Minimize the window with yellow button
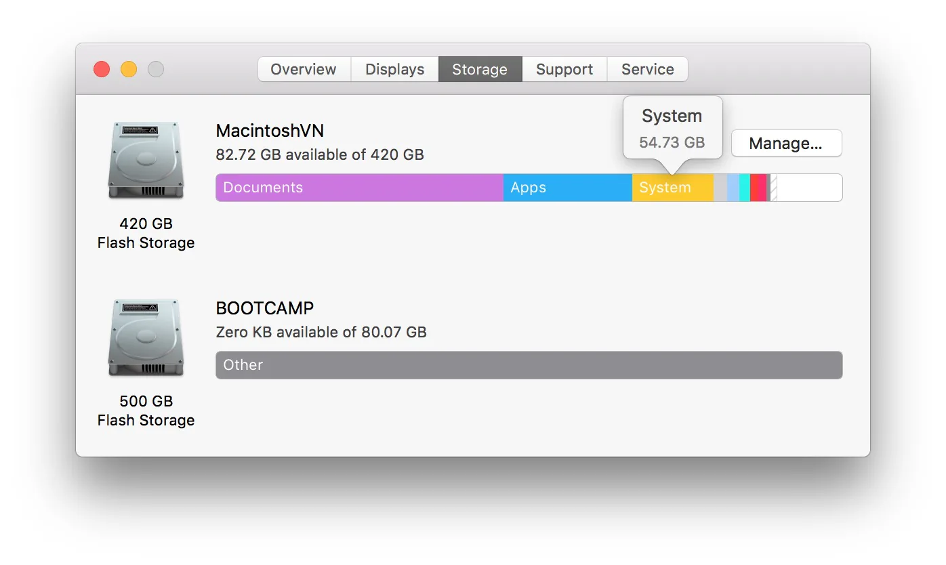The width and height of the screenshot is (946, 565). (129, 69)
